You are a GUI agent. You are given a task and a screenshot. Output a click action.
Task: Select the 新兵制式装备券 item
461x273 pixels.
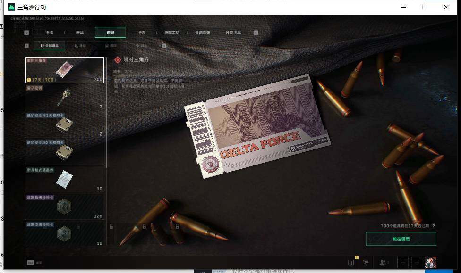(64, 179)
